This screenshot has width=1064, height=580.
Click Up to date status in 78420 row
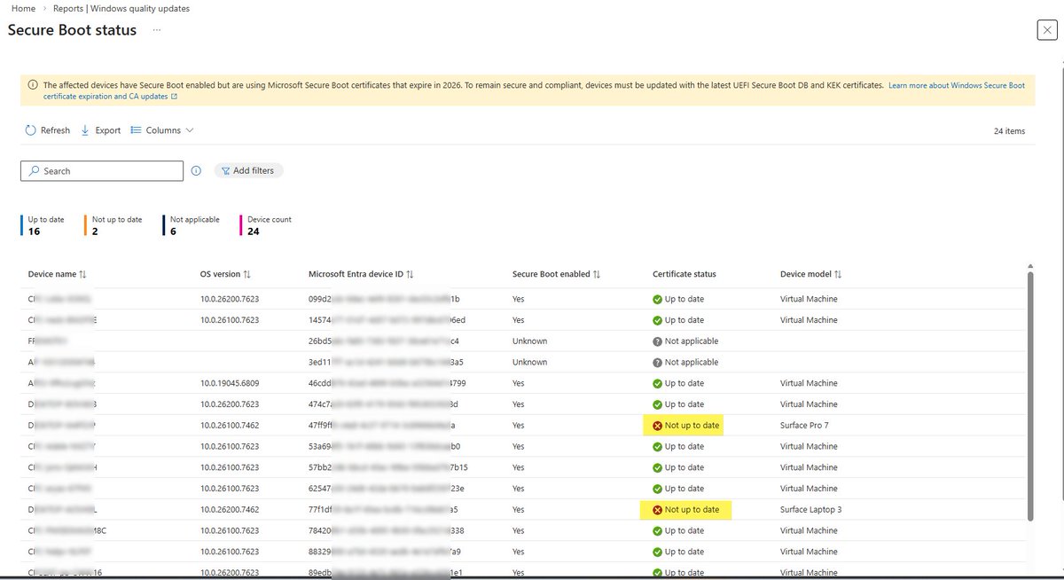tap(678, 530)
